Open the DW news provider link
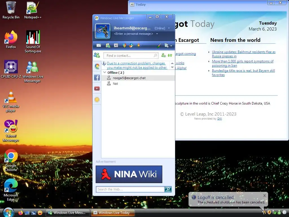Viewport: 289px width, 217px height. [220, 119]
